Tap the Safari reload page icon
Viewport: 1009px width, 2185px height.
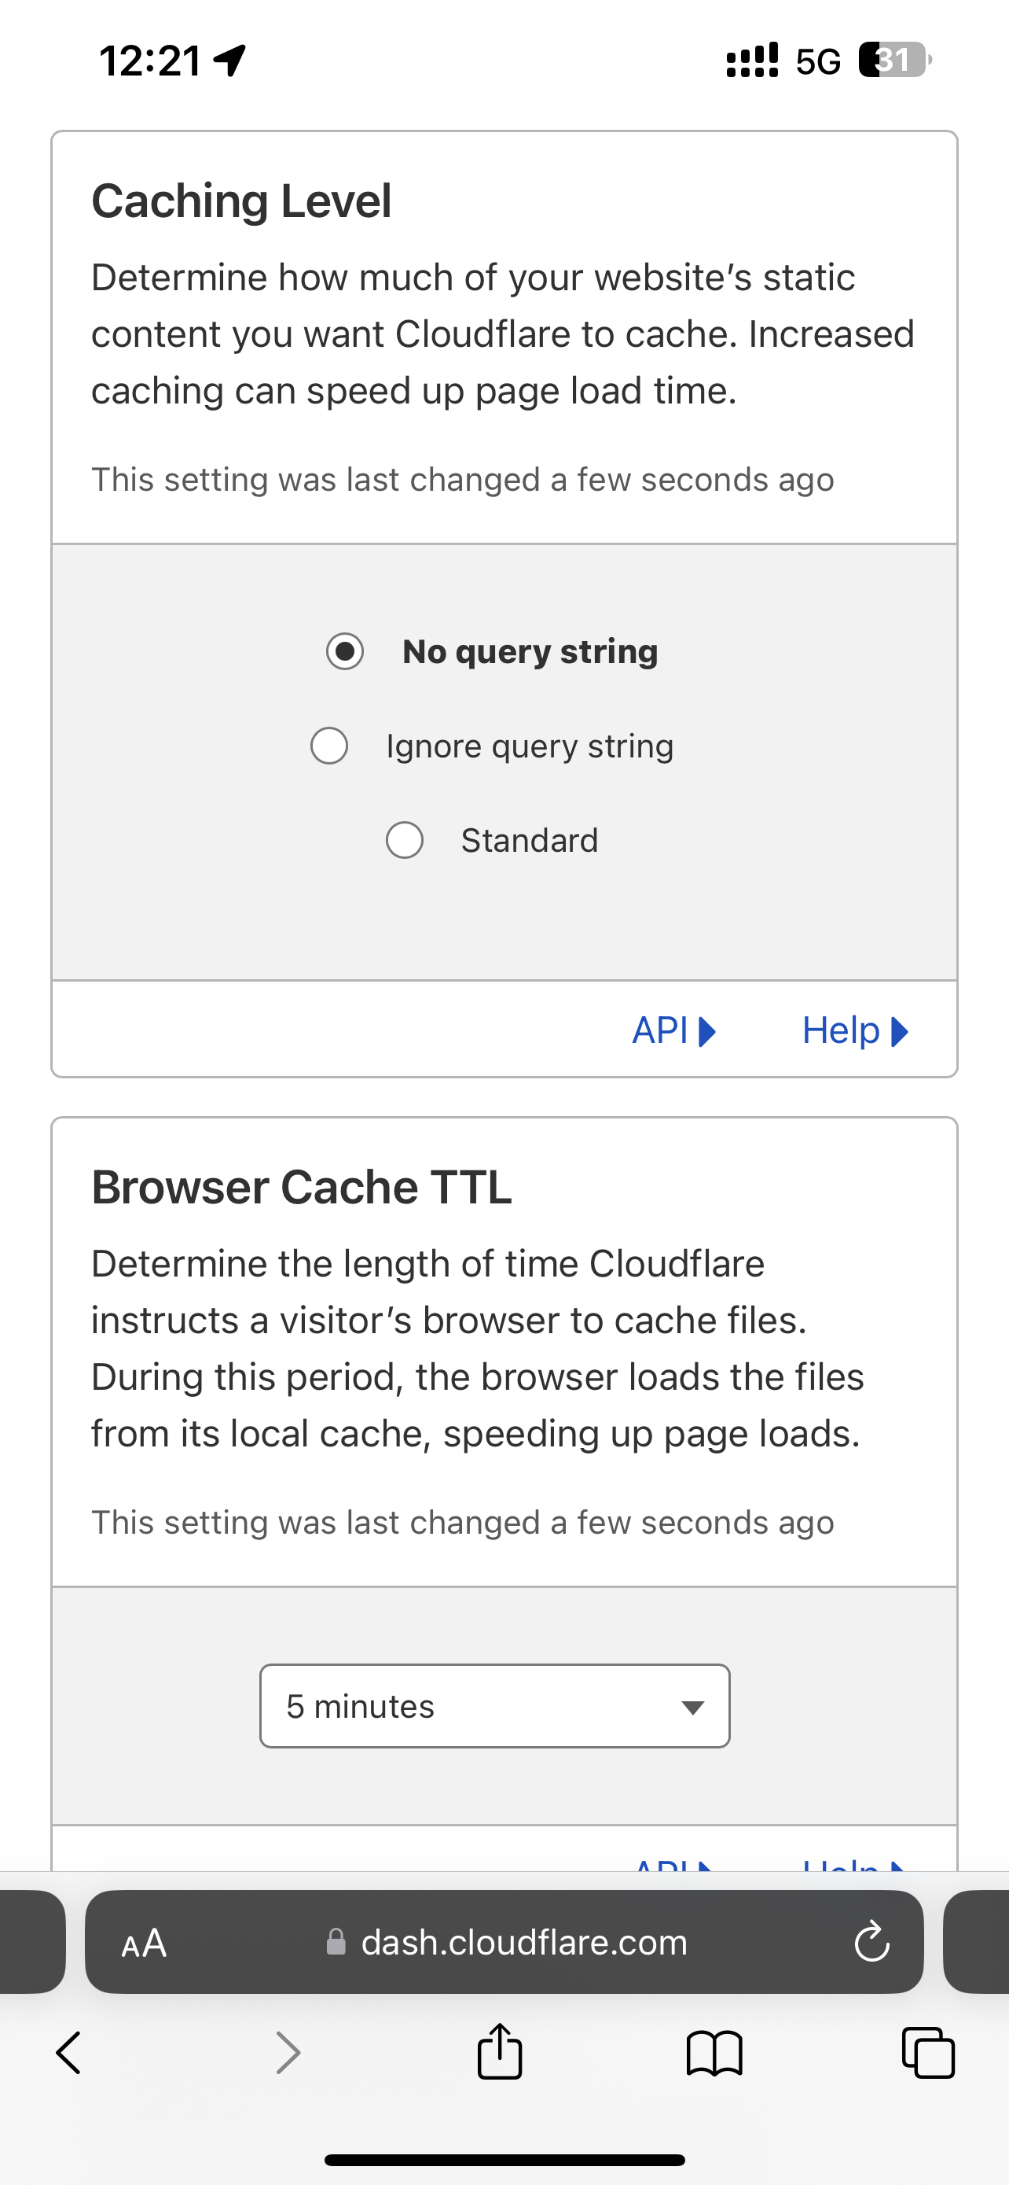tap(871, 1941)
